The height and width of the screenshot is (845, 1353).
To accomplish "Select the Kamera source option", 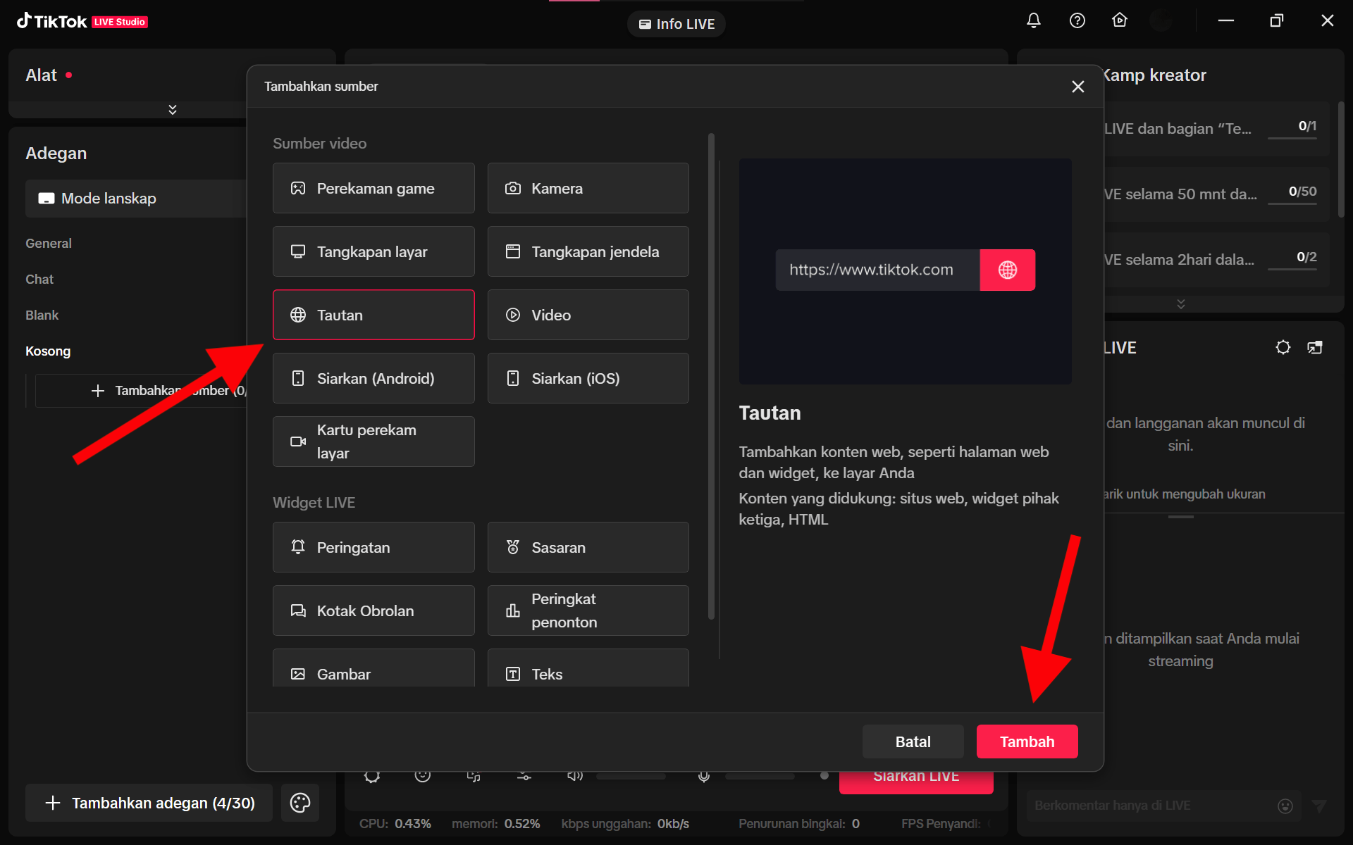I will [x=588, y=188].
